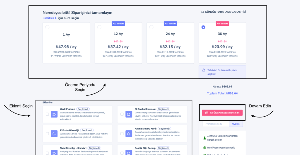
Task: Focus the Promosyon kodu input field
Action: pos(216,124)
